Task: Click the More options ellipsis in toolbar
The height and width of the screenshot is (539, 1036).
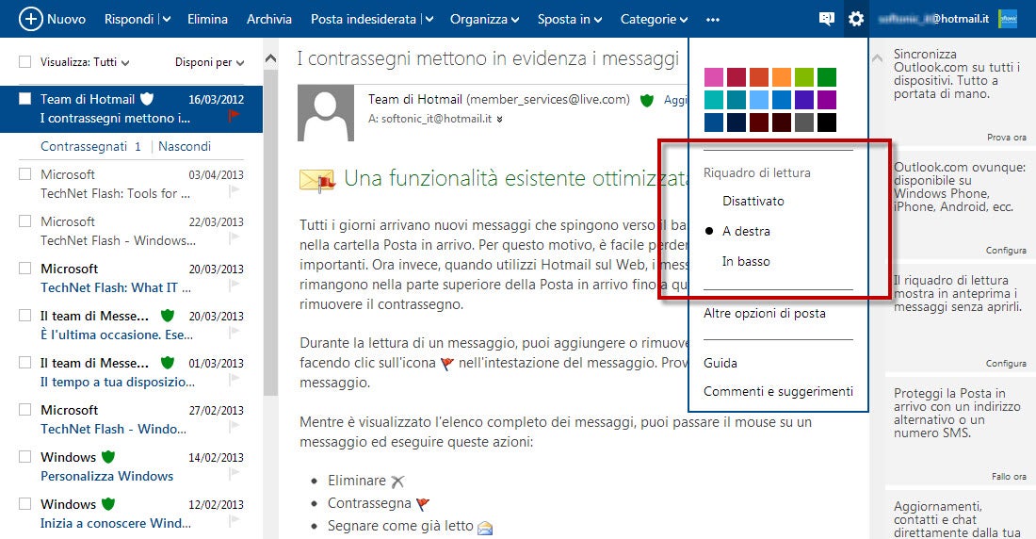Action: pyautogui.click(x=712, y=20)
